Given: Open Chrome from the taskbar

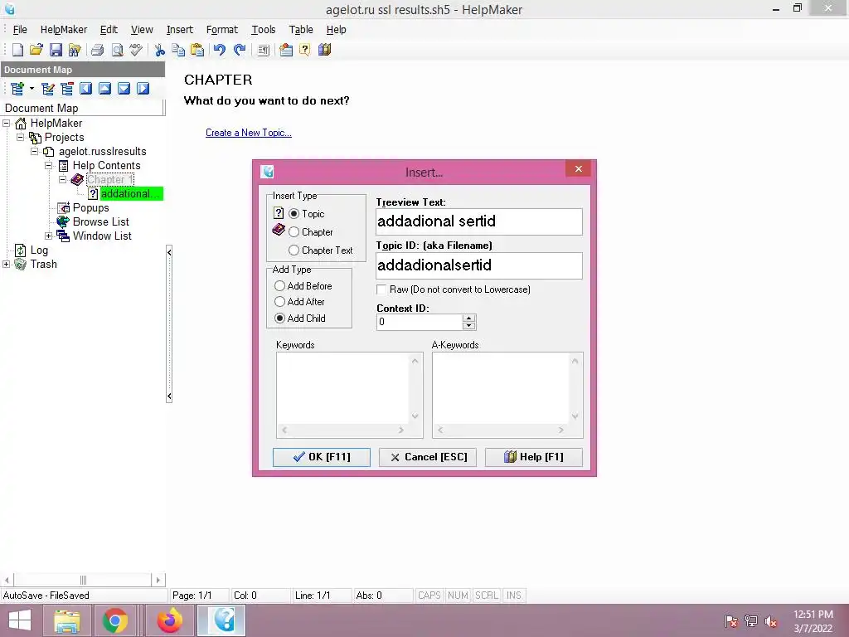Looking at the screenshot, I should 114,620.
